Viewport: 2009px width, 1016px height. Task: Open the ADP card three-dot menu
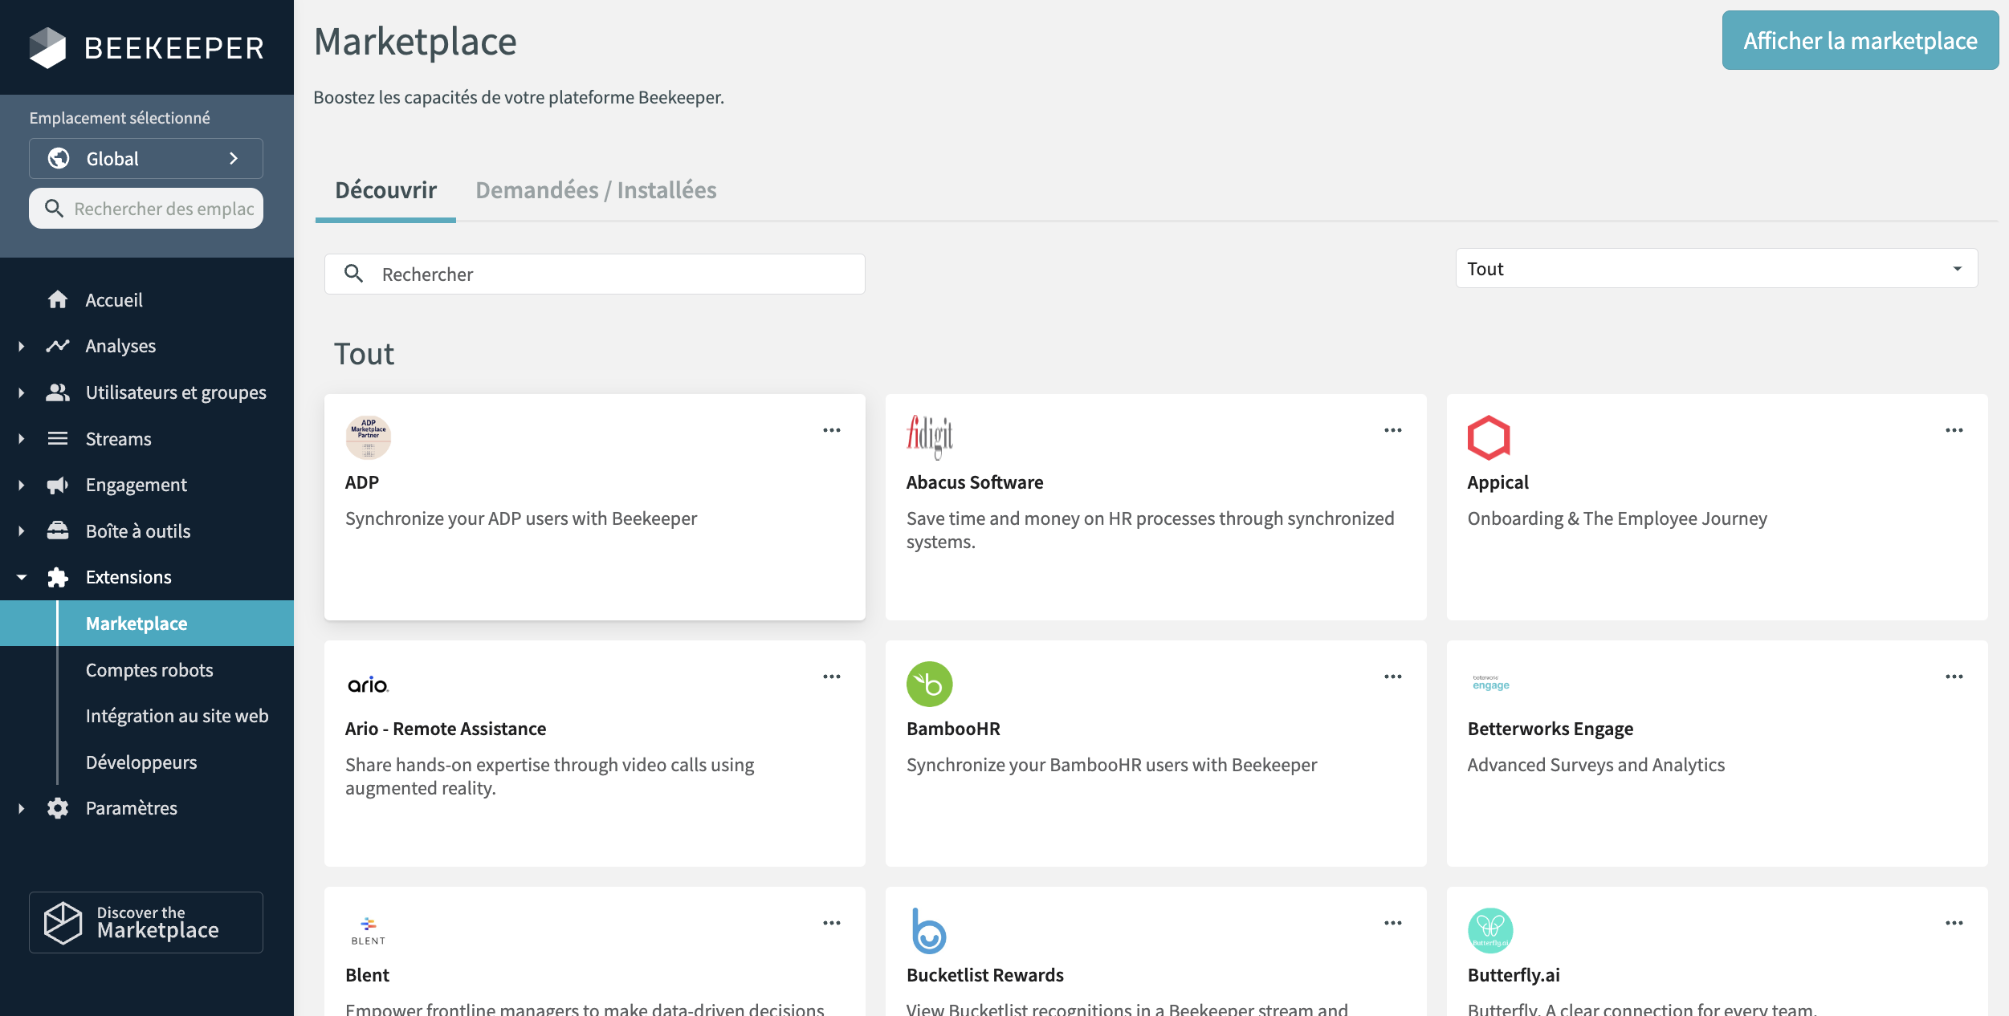pos(832,430)
